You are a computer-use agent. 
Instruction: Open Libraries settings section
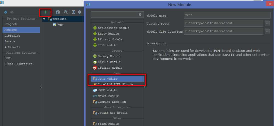point(21,36)
